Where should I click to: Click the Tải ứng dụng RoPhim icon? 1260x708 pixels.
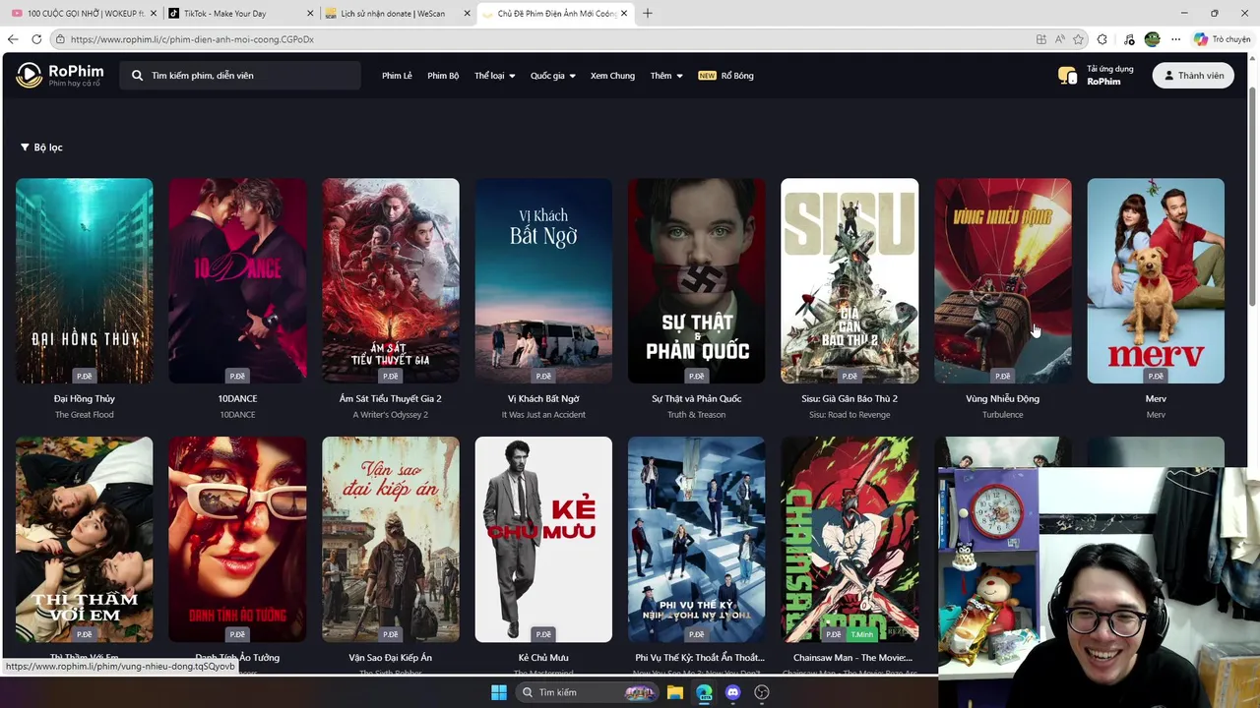point(1067,75)
